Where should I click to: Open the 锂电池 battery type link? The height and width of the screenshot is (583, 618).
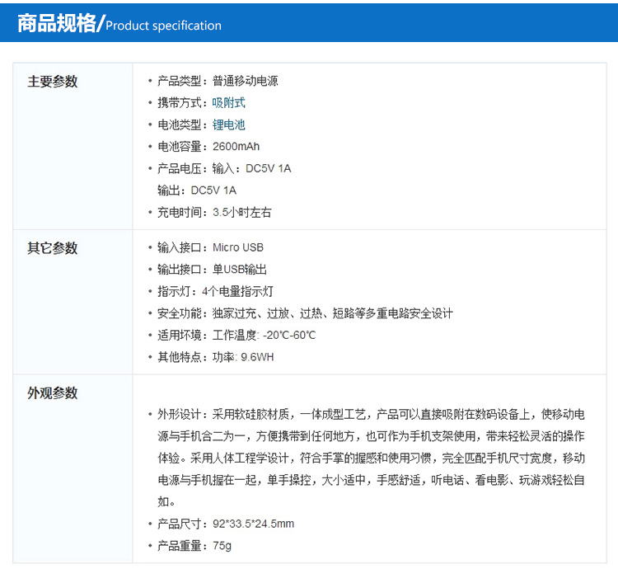tap(228, 125)
